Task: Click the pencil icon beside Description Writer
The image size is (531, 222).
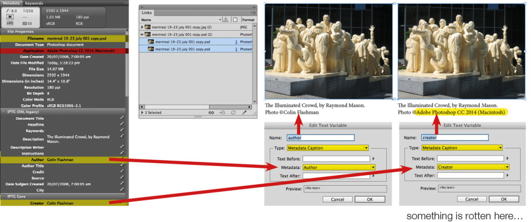Action: click(122, 147)
